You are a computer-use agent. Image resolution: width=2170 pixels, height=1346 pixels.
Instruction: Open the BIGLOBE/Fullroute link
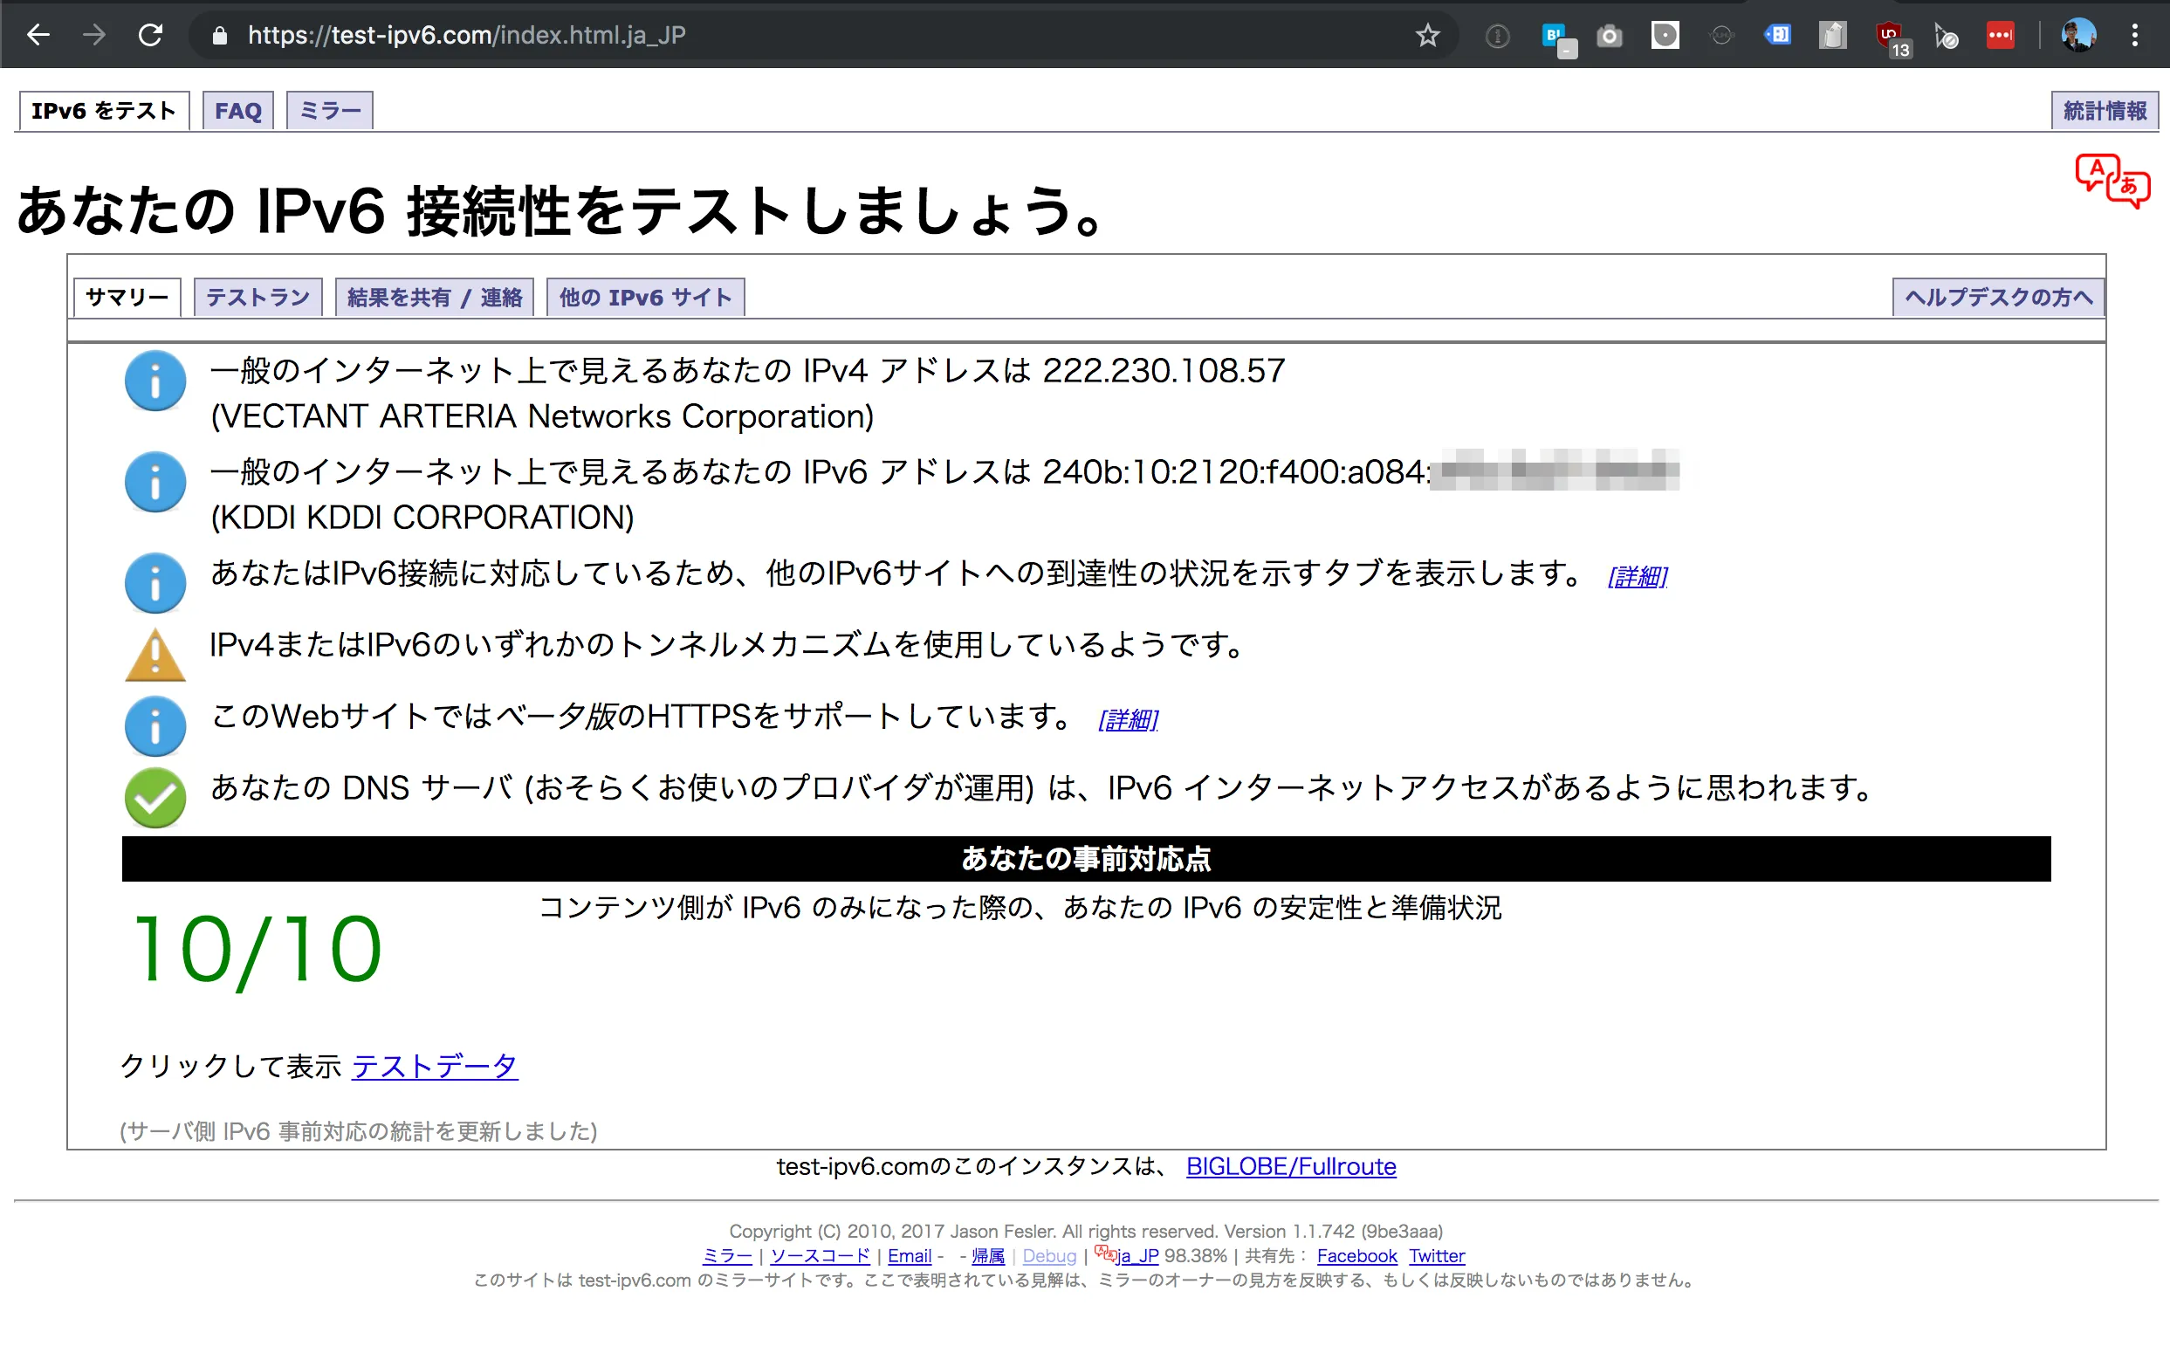(1291, 1166)
